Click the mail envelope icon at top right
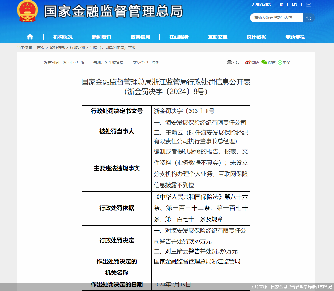Screen dimensions: 334x291 (x=309, y=4)
